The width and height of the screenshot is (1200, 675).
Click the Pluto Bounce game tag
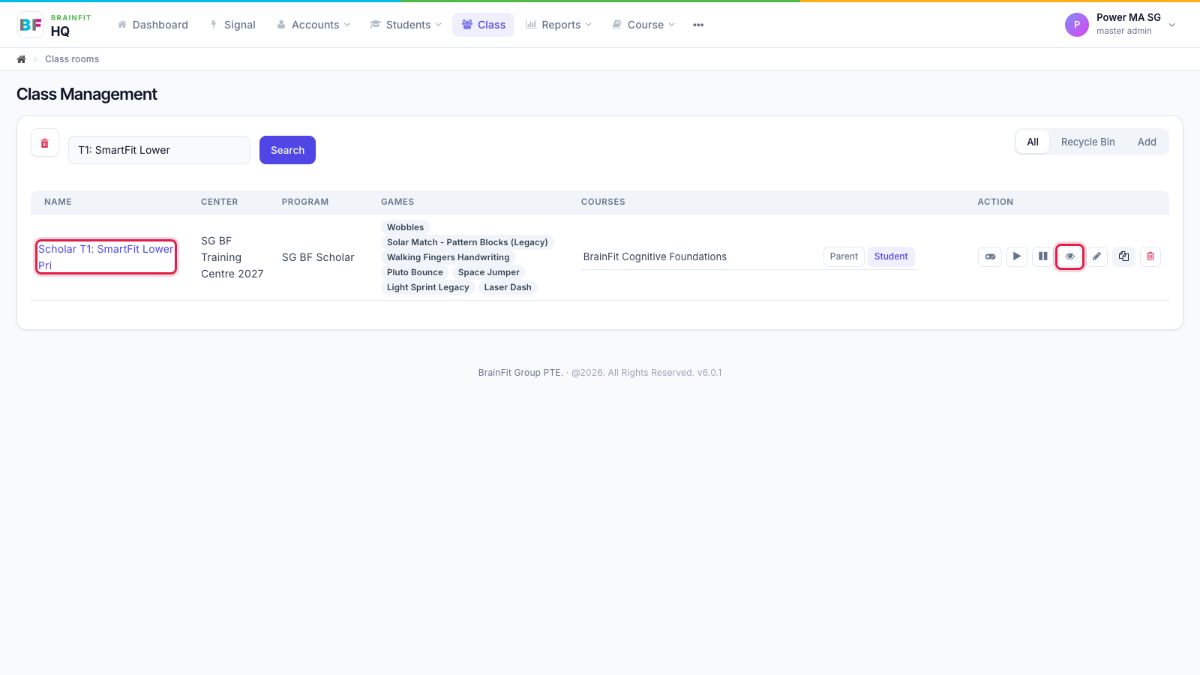tap(415, 272)
